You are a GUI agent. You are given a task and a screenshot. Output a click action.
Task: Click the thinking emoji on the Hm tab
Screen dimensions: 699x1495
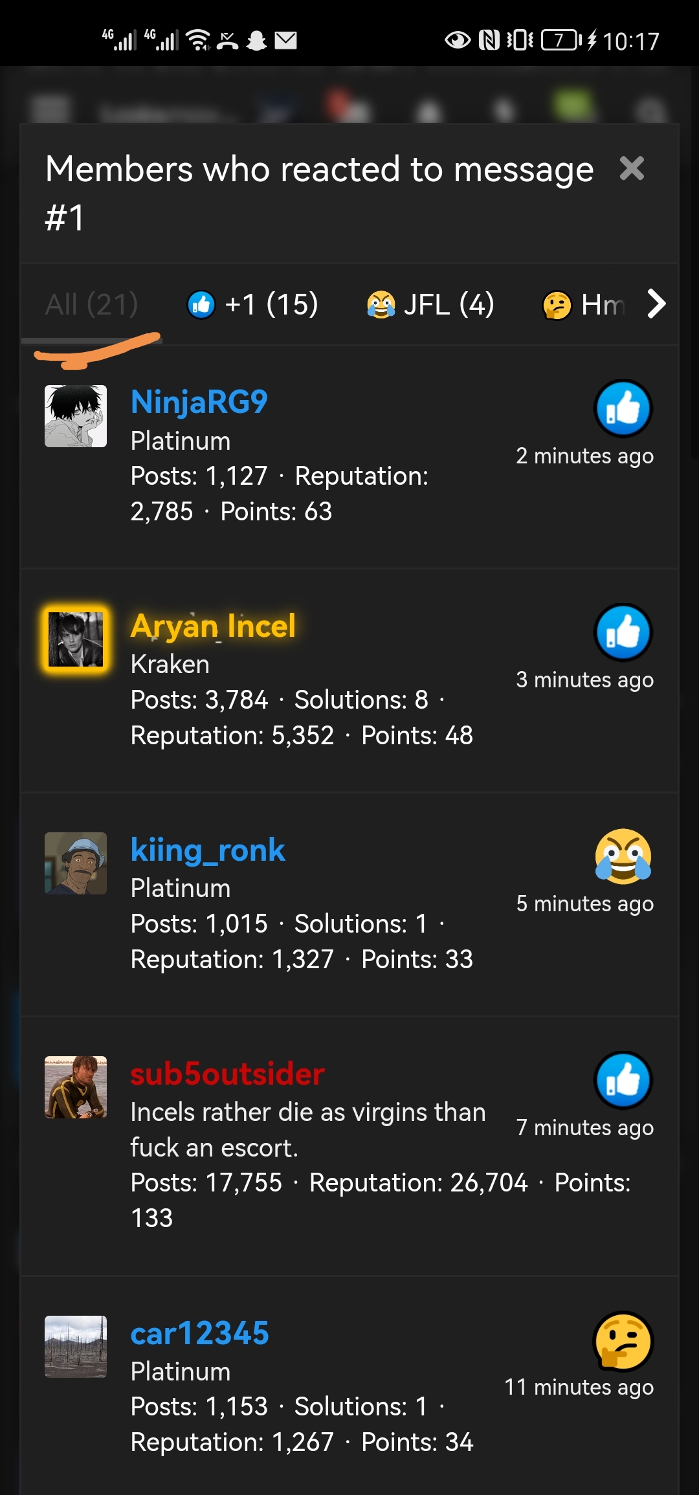(557, 304)
